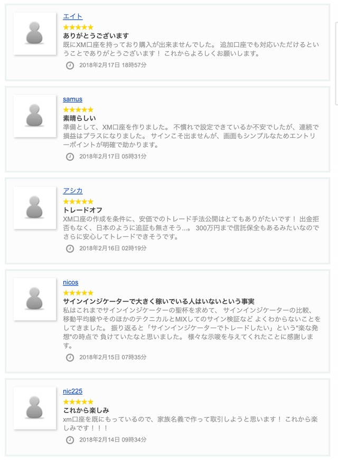Click clock icon beside 2018年2月17日 18時57分
Screen dimensions: 338x460
pyautogui.click(x=70, y=65)
